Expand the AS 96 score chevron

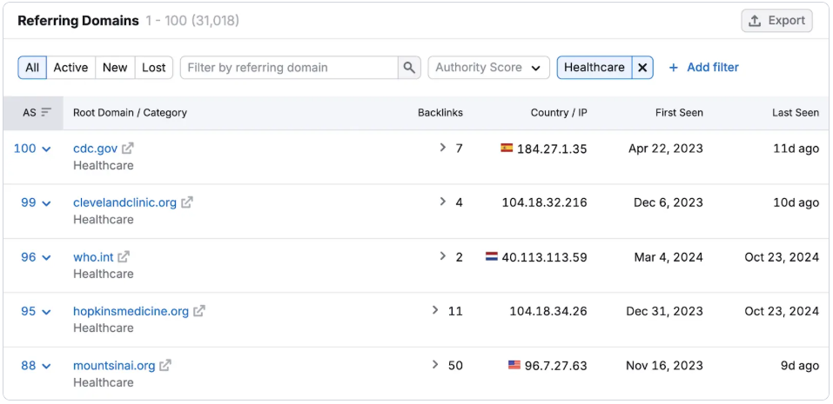click(46, 258)
